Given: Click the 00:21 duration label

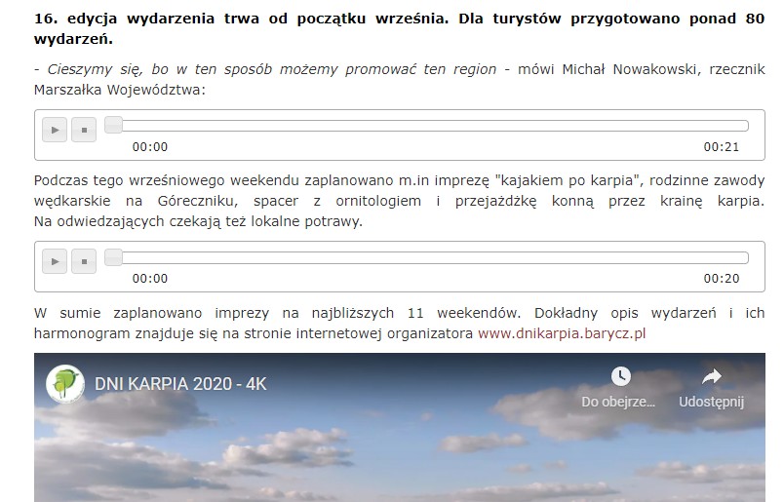Looking at the screenshot, I should pos(721,147).
